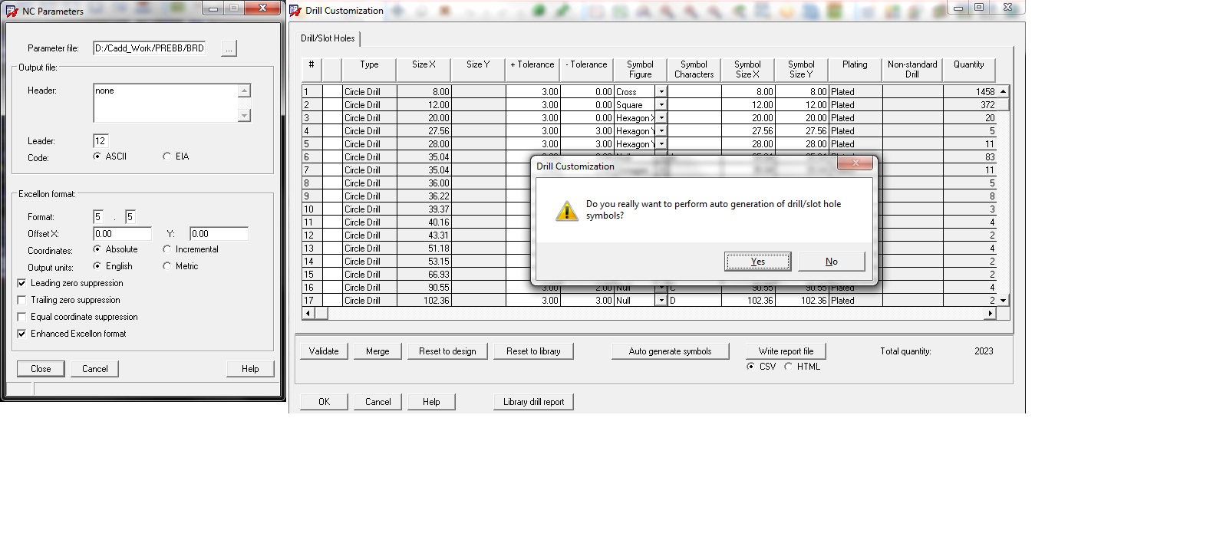Viewport: 1223px width, 540px height.
Task: Click into the Leader input field
Action: (x=101, y=141)
